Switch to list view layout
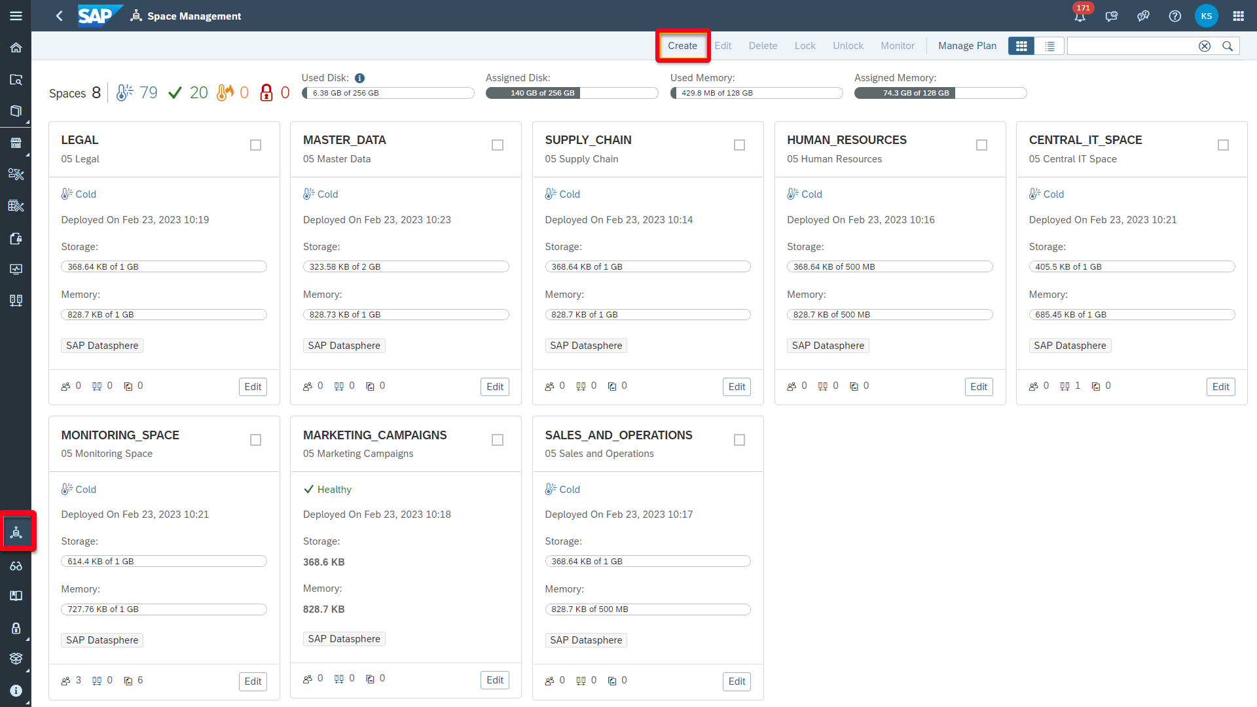 coord(1049,46)
